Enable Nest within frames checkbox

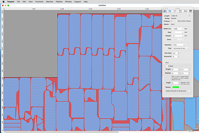tap(176, 21)
